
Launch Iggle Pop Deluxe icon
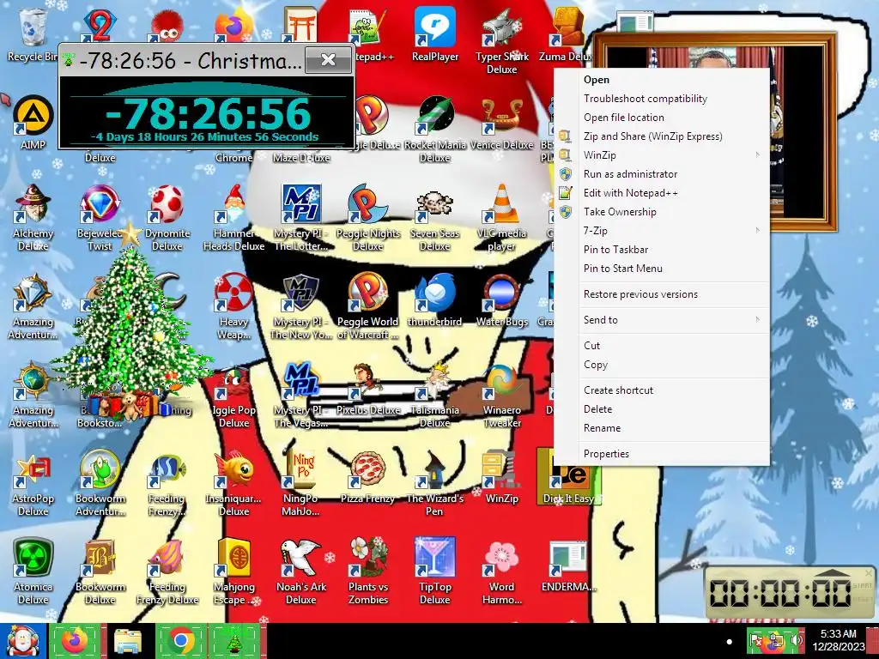click(x=233, y=395)
